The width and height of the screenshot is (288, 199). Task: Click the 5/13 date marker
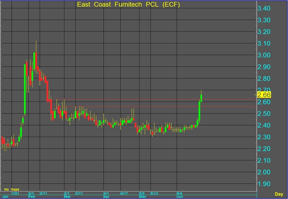[155, 193]
